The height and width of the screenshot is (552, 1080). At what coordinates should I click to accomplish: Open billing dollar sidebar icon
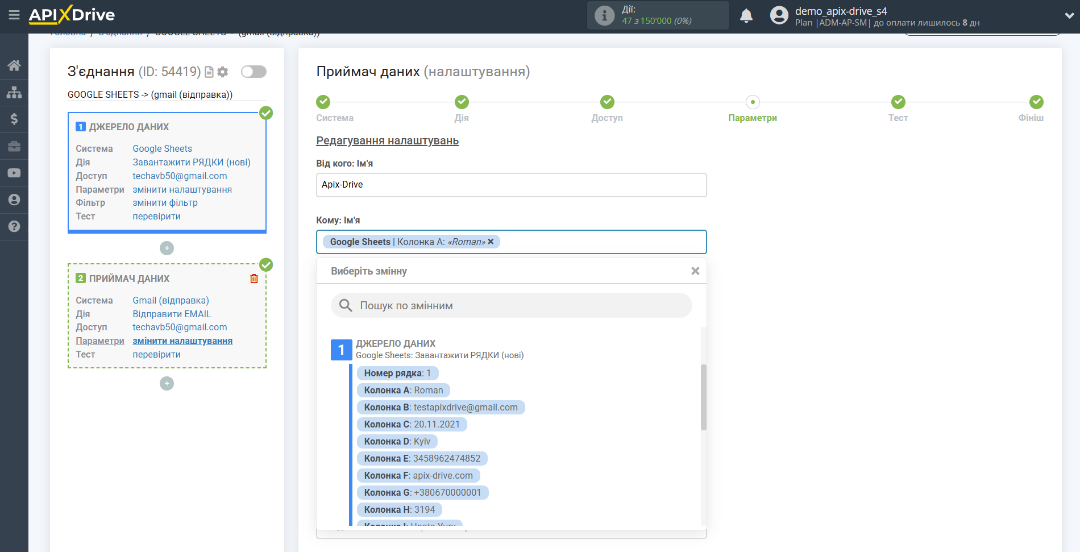point(14,119)
